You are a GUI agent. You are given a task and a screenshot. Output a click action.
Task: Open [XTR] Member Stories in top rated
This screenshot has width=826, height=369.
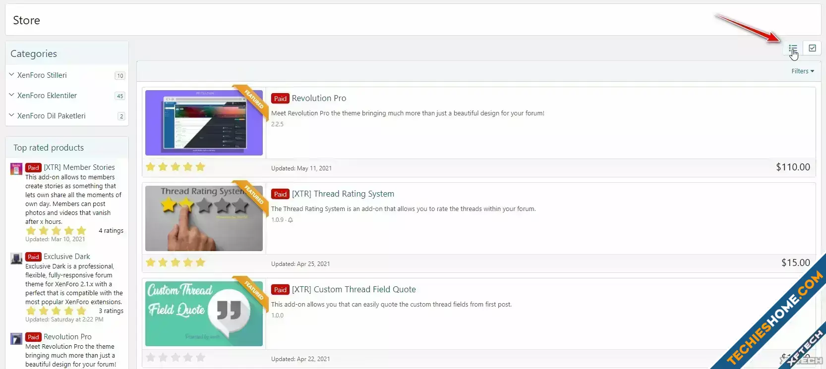coord(79,167)
